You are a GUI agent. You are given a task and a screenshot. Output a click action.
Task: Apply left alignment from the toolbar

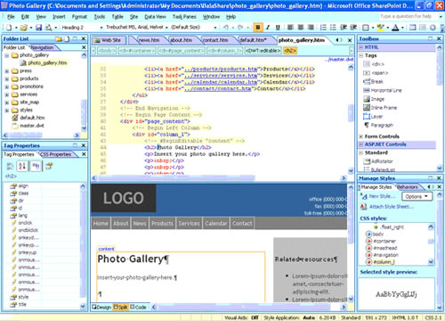[x=290, y=28]
